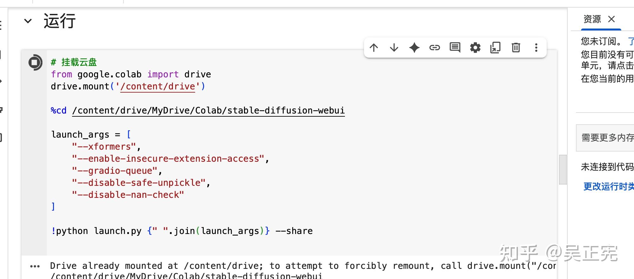Delete the cell with trash icon
The height and width of the screenshot is (279, 634).
(516, 48)
